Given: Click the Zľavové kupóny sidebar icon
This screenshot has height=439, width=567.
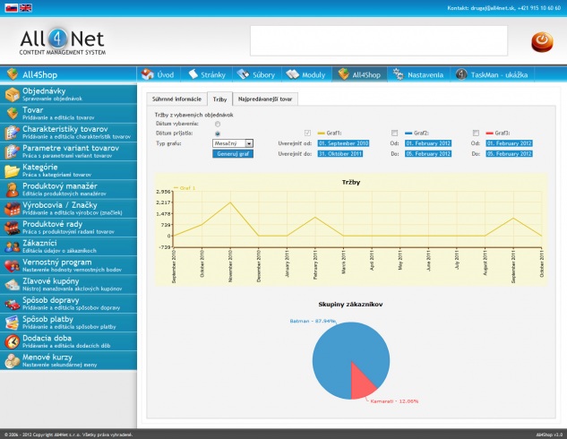Looking at the screenshot, I should pos(12,284).
